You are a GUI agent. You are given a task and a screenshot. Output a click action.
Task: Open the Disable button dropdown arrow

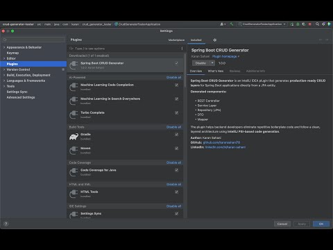212,63
